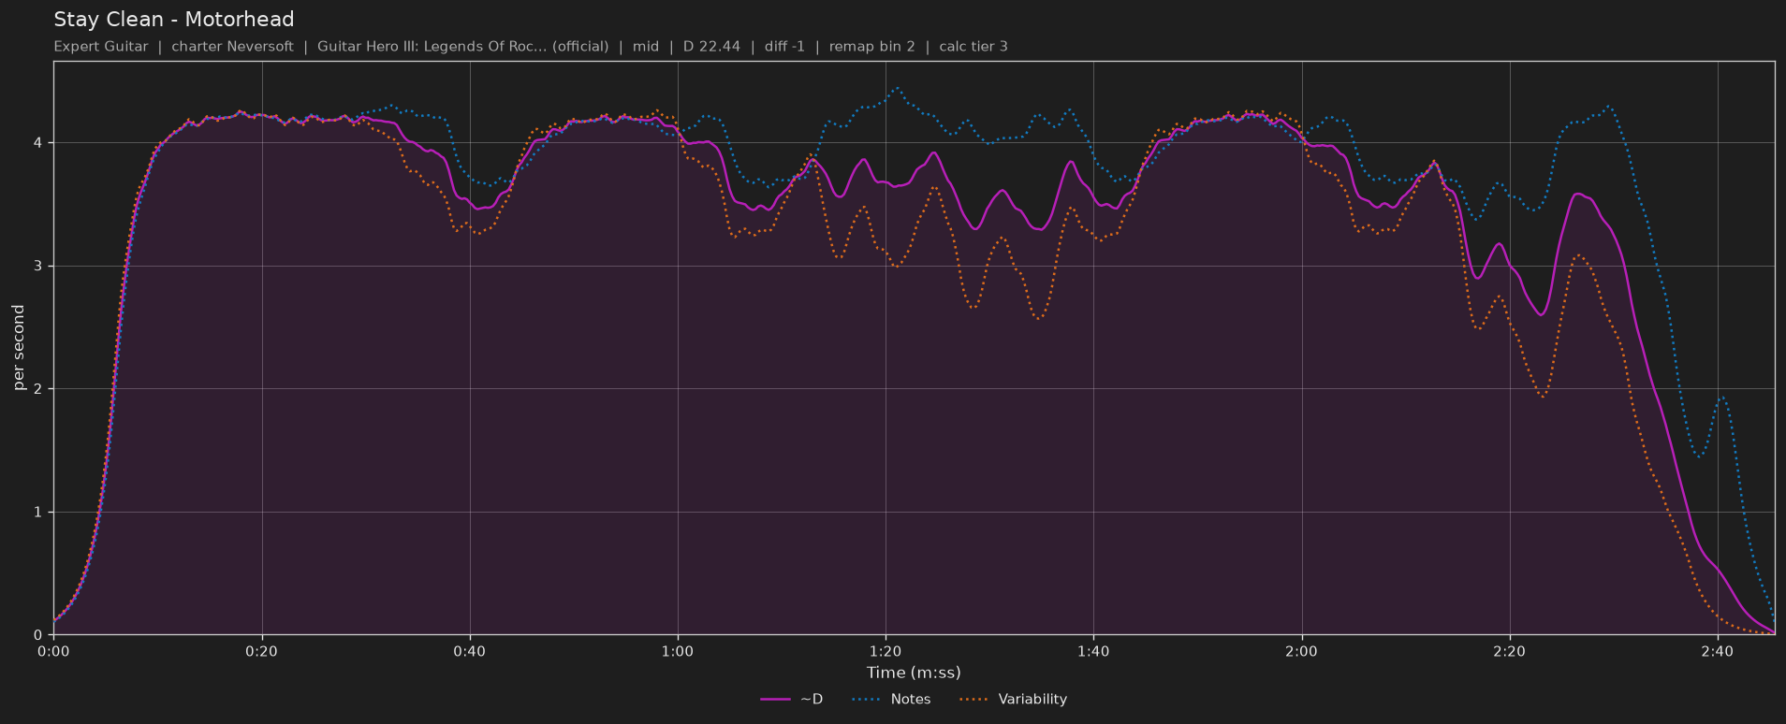Click the 'per second' y-axis label
1786x724 pixels.
19,348
